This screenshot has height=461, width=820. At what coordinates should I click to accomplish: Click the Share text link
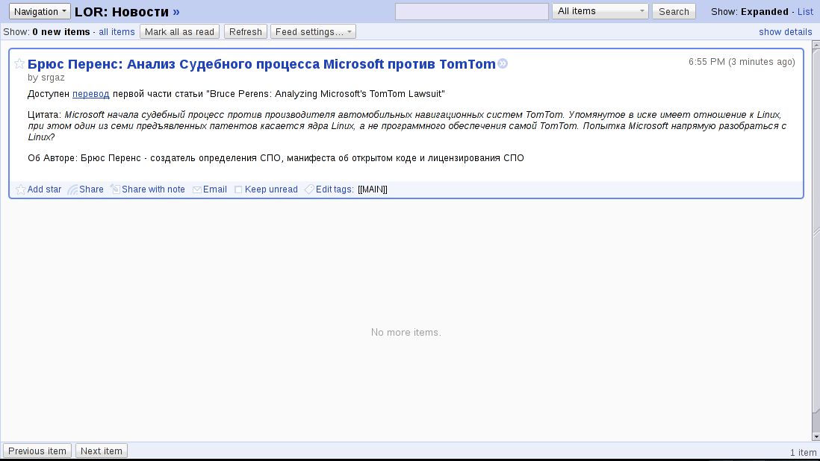(92, 189)
